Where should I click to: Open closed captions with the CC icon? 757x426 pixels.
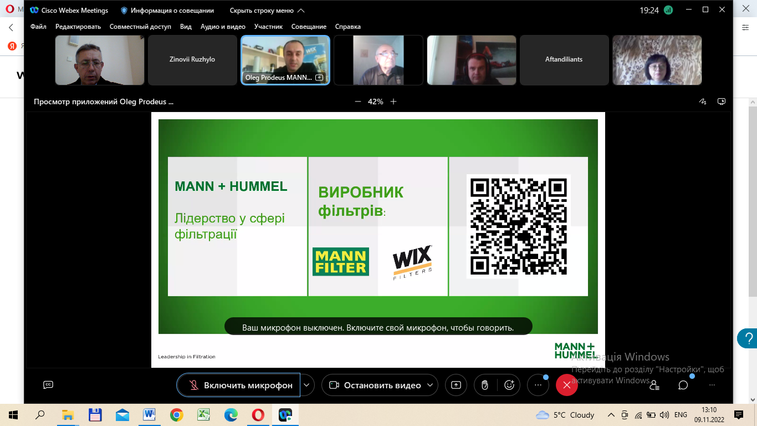48,385
